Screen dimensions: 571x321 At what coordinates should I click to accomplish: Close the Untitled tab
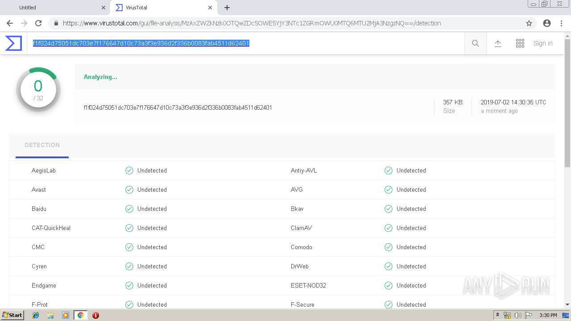pos(103,8)
